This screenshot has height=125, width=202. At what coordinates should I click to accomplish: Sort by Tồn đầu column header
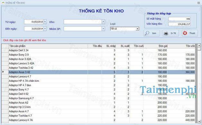coord(95,46)
